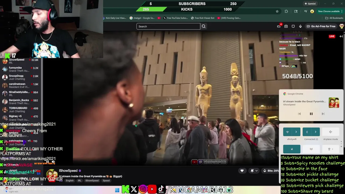Screen dimensions: 345x194
Task: Open the Google Lens search icon
Action: pyautogui.click(x=296, y=11)
